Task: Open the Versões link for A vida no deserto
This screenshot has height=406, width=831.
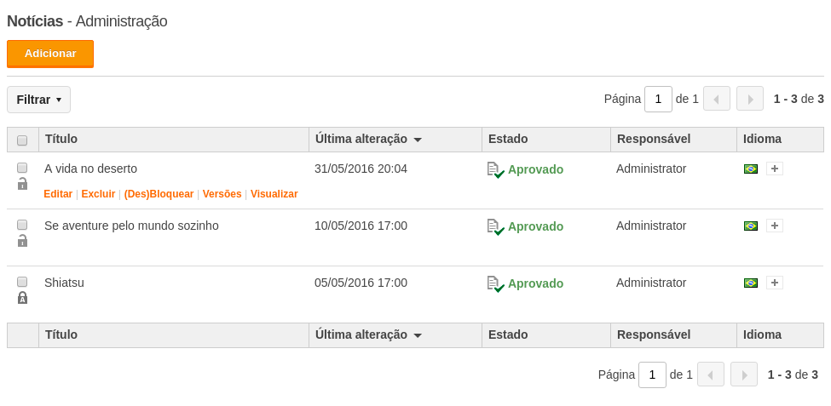Action: 222,194
